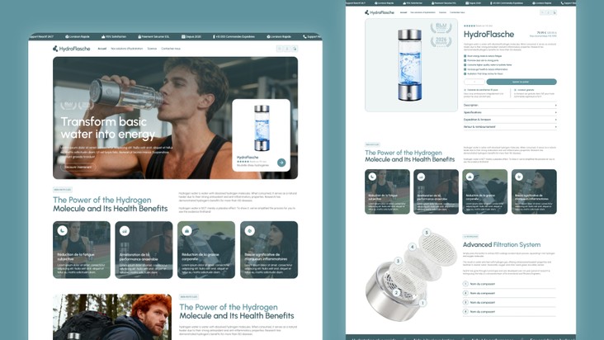Click the five-star rating on product page

(470, 26)
